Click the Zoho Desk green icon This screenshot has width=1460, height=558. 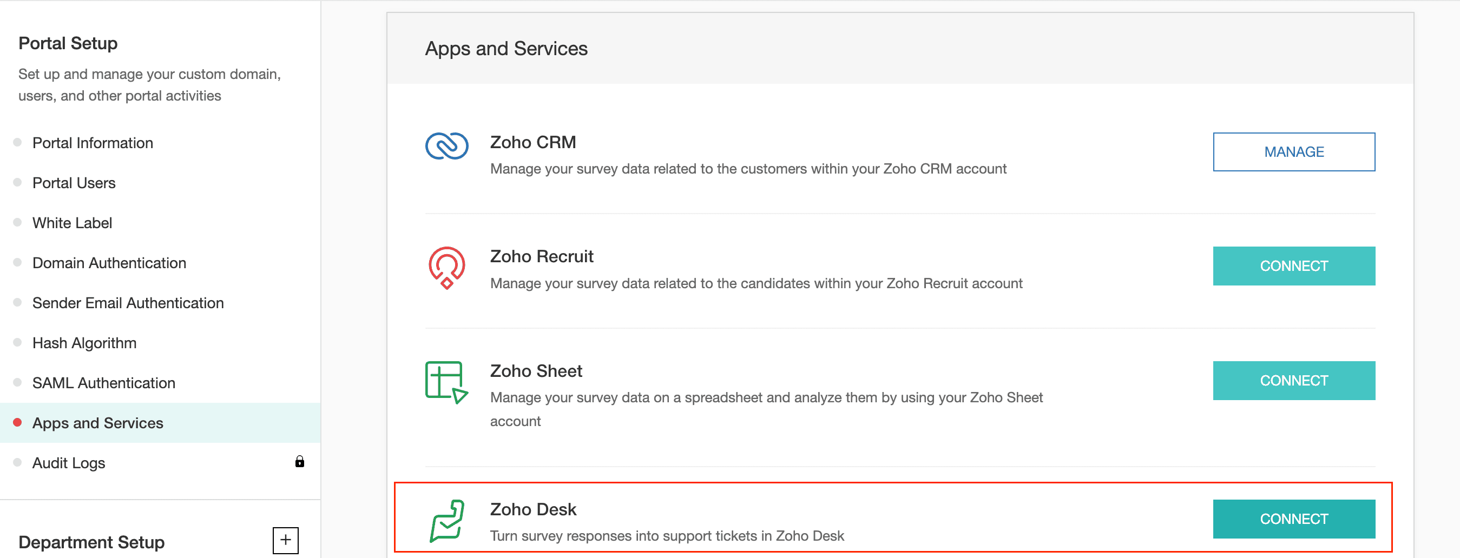click(x=446, y=520)
